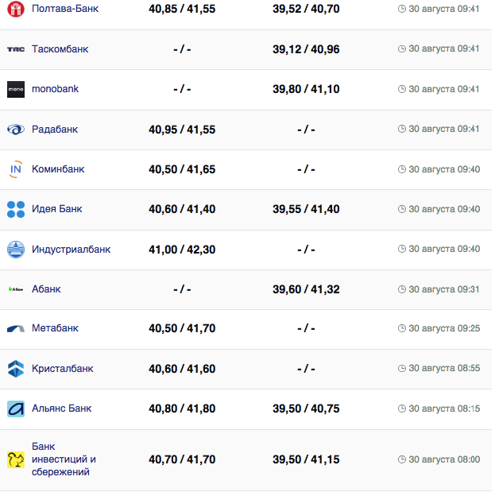Click the Идея Банк four-dots logo
495x492 pixels.
click(x=16, y=209)
